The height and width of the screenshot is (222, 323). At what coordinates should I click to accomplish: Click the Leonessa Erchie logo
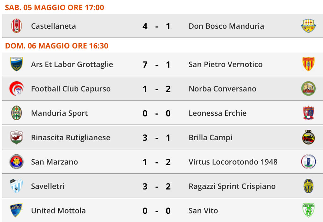[x=308, y=113]
